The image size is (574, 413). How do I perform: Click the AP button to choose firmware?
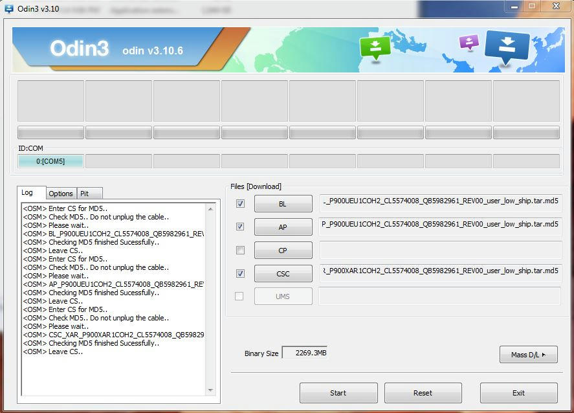[x=283, y=227]
